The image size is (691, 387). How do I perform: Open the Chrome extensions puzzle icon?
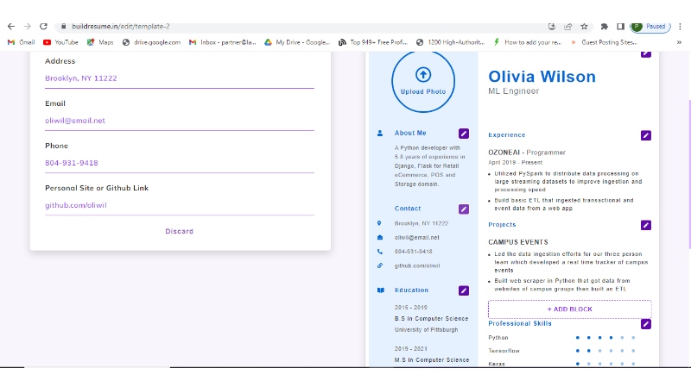605,27
